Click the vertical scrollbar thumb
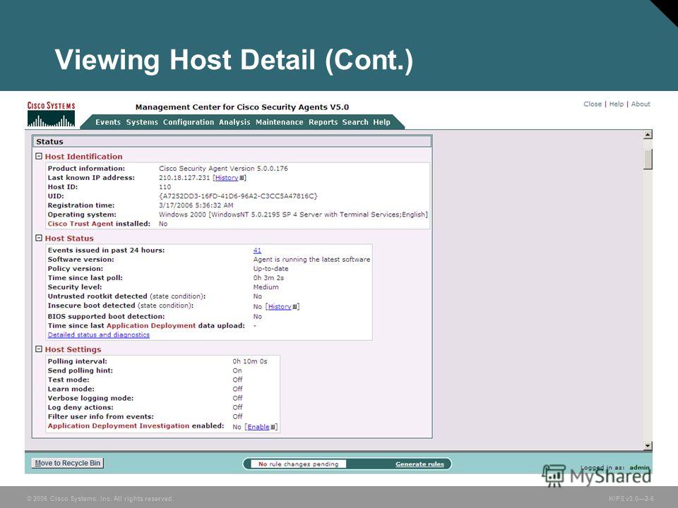678x508 pixels. pyautogui.click(x=648, y=159)
